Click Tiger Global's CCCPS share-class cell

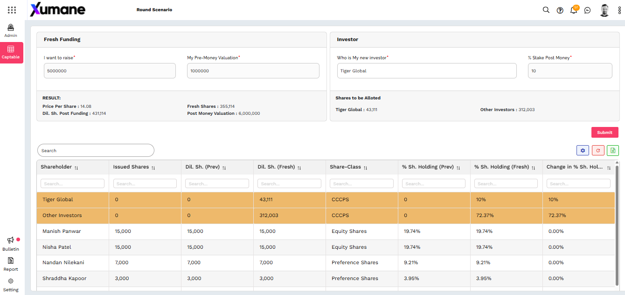(340, 200)
